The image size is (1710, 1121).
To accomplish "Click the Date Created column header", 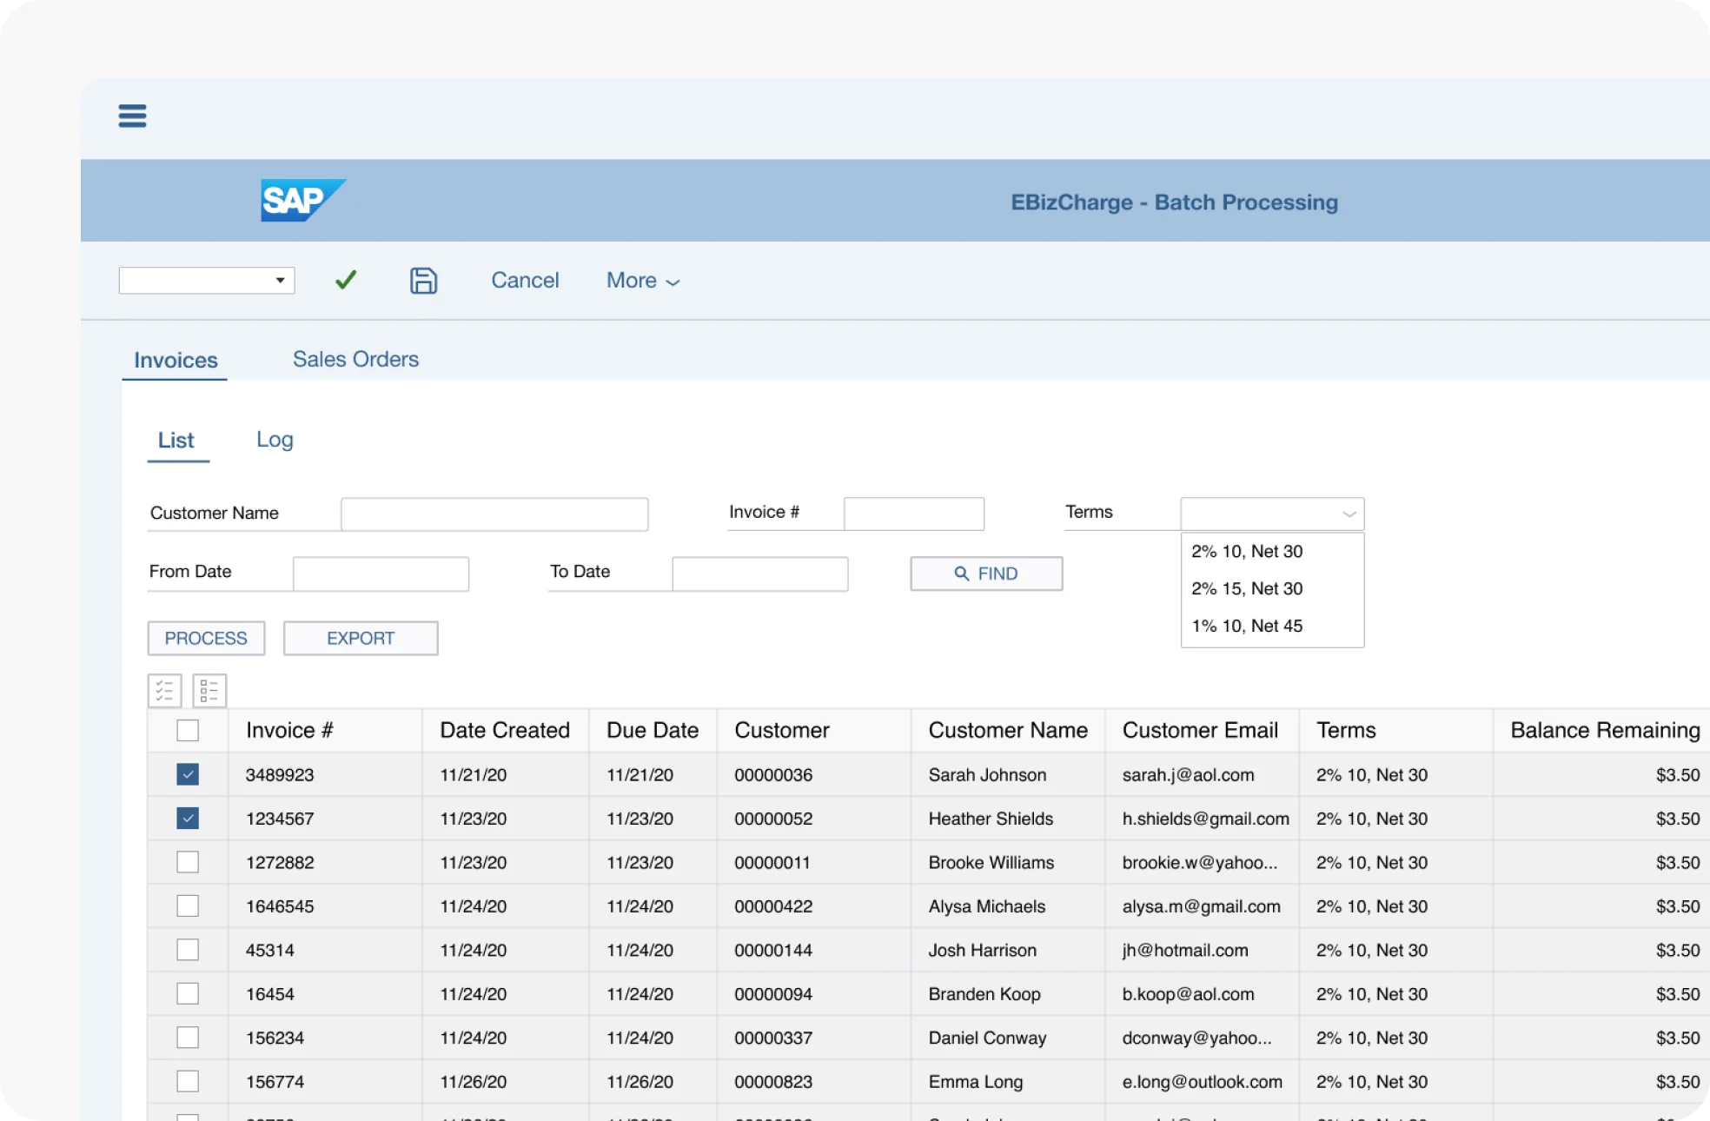I will click(505, 730).
